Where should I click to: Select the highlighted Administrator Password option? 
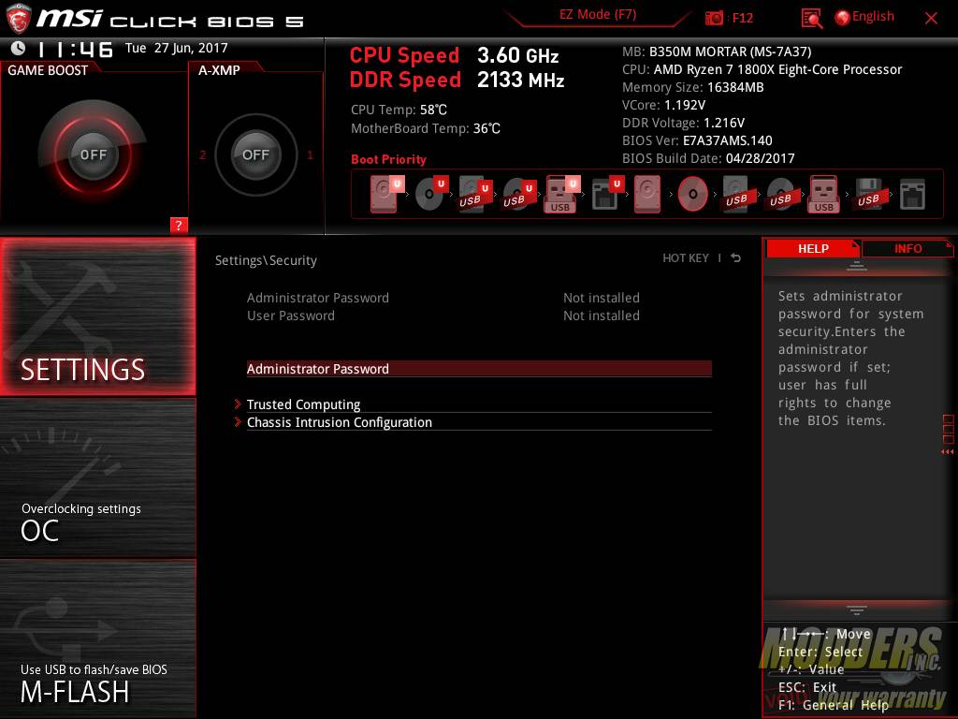coord(479,369)
